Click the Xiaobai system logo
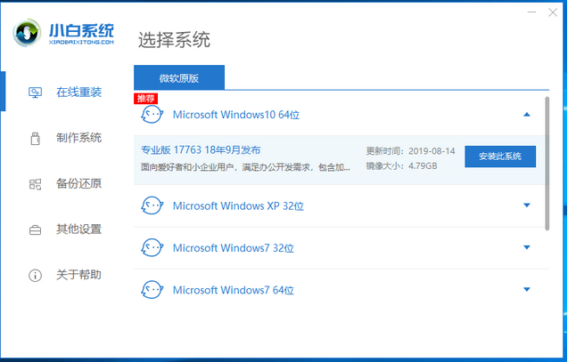Viewport: 568px width, 362px height. click(x=64, y=36)
